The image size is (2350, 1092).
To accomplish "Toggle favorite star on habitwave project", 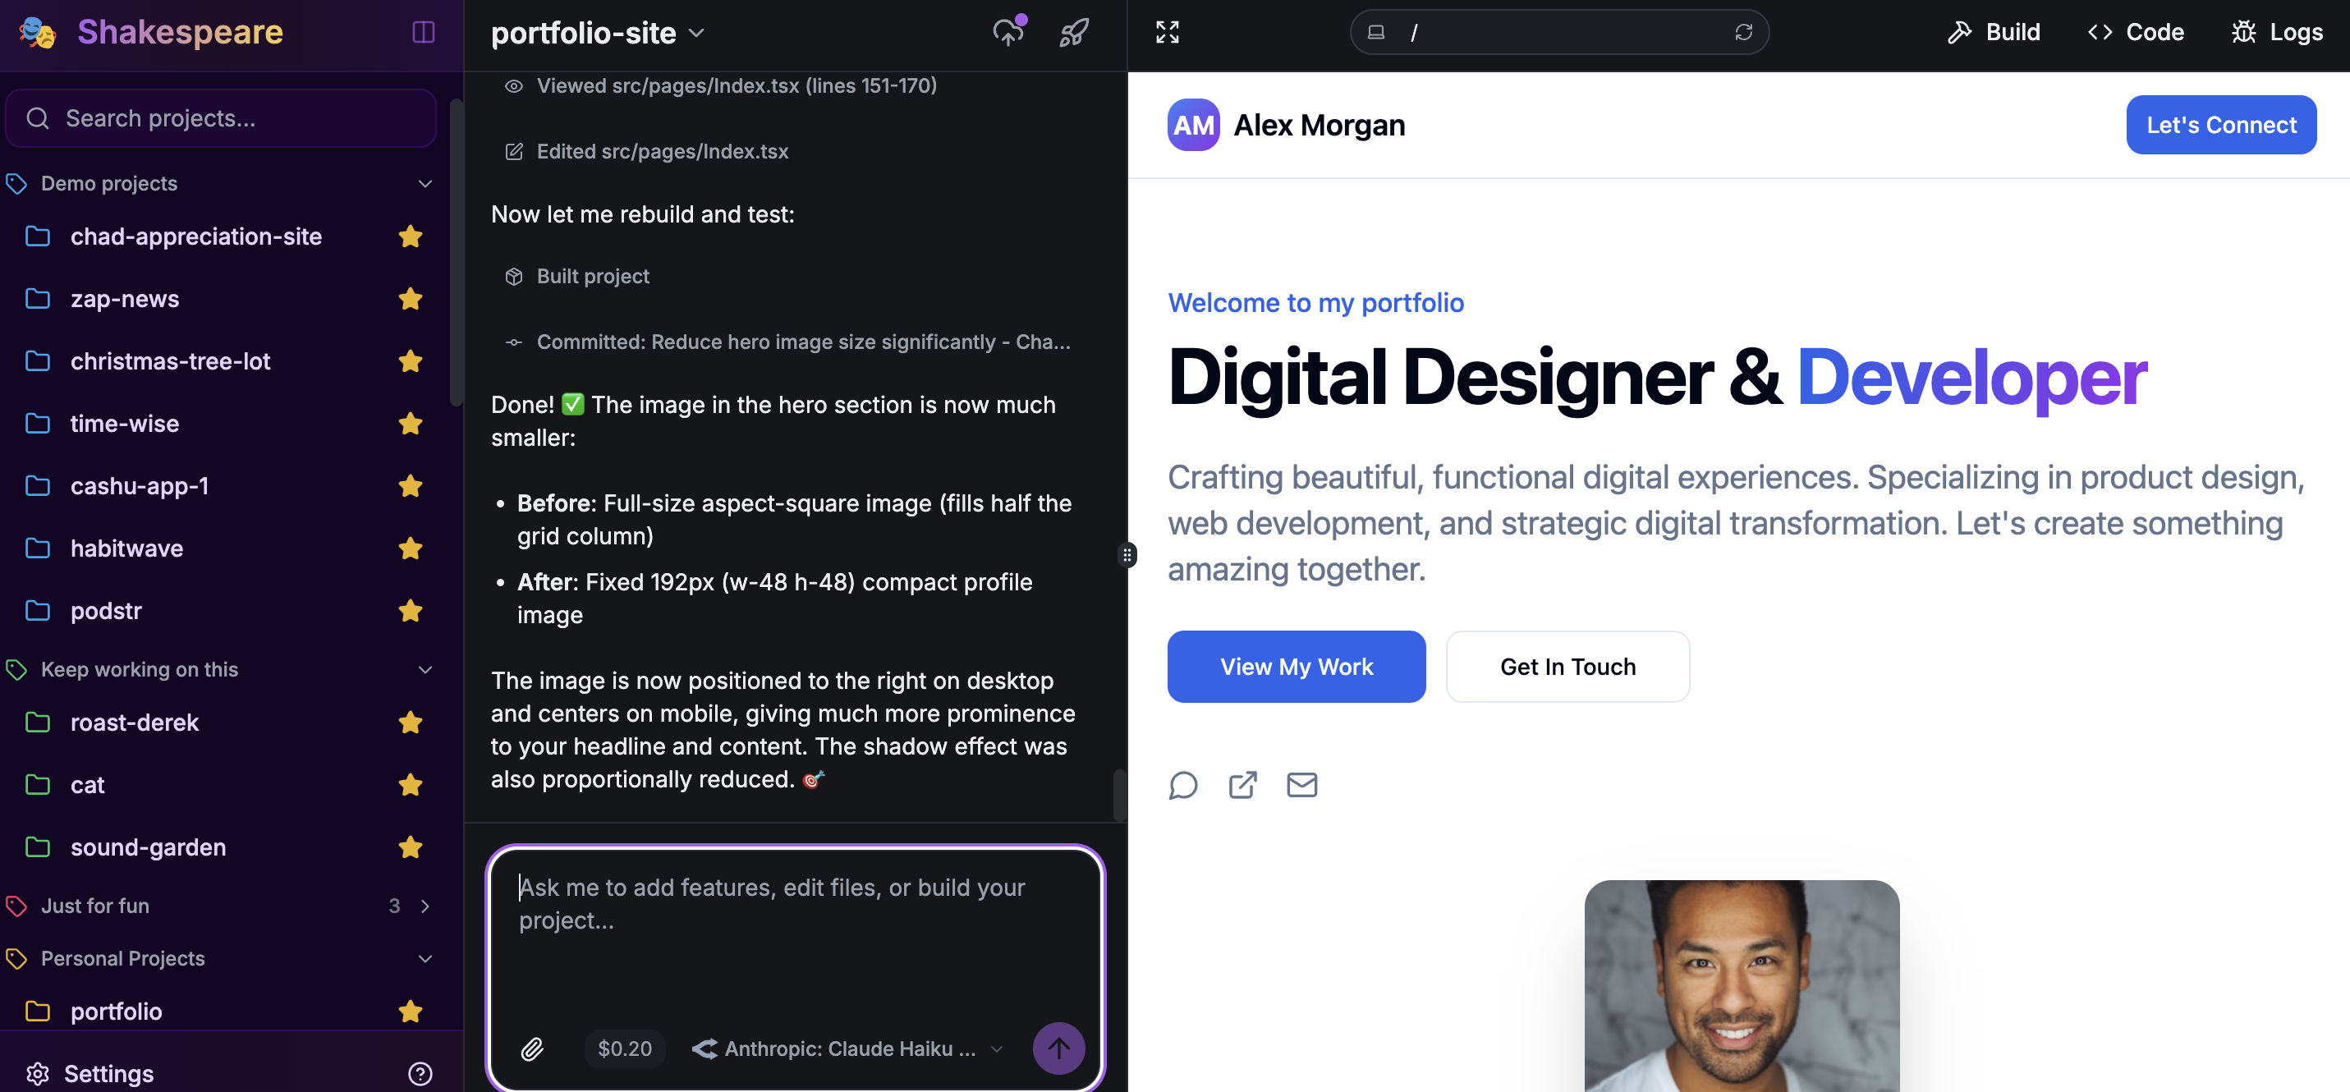I will coord(411,548).
